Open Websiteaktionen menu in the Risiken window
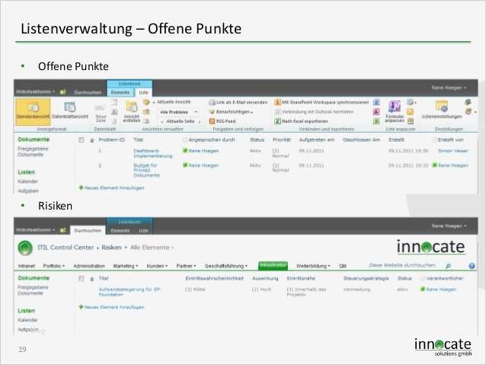 click(35, 230)
